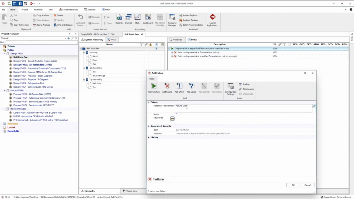
Task: Select Control Plan - Automotive PFMEA project
Action: tap(37, 113)
